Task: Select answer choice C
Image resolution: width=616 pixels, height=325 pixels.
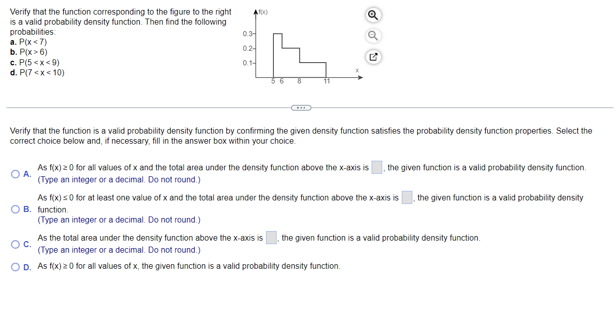Action: pos(15,244)
